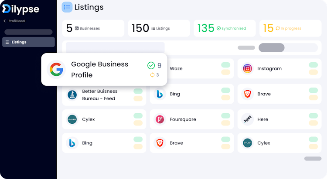This screenshot has width=327, height=179.
Task: Click the Google Business Profile logo
Action: click(56, 69)
